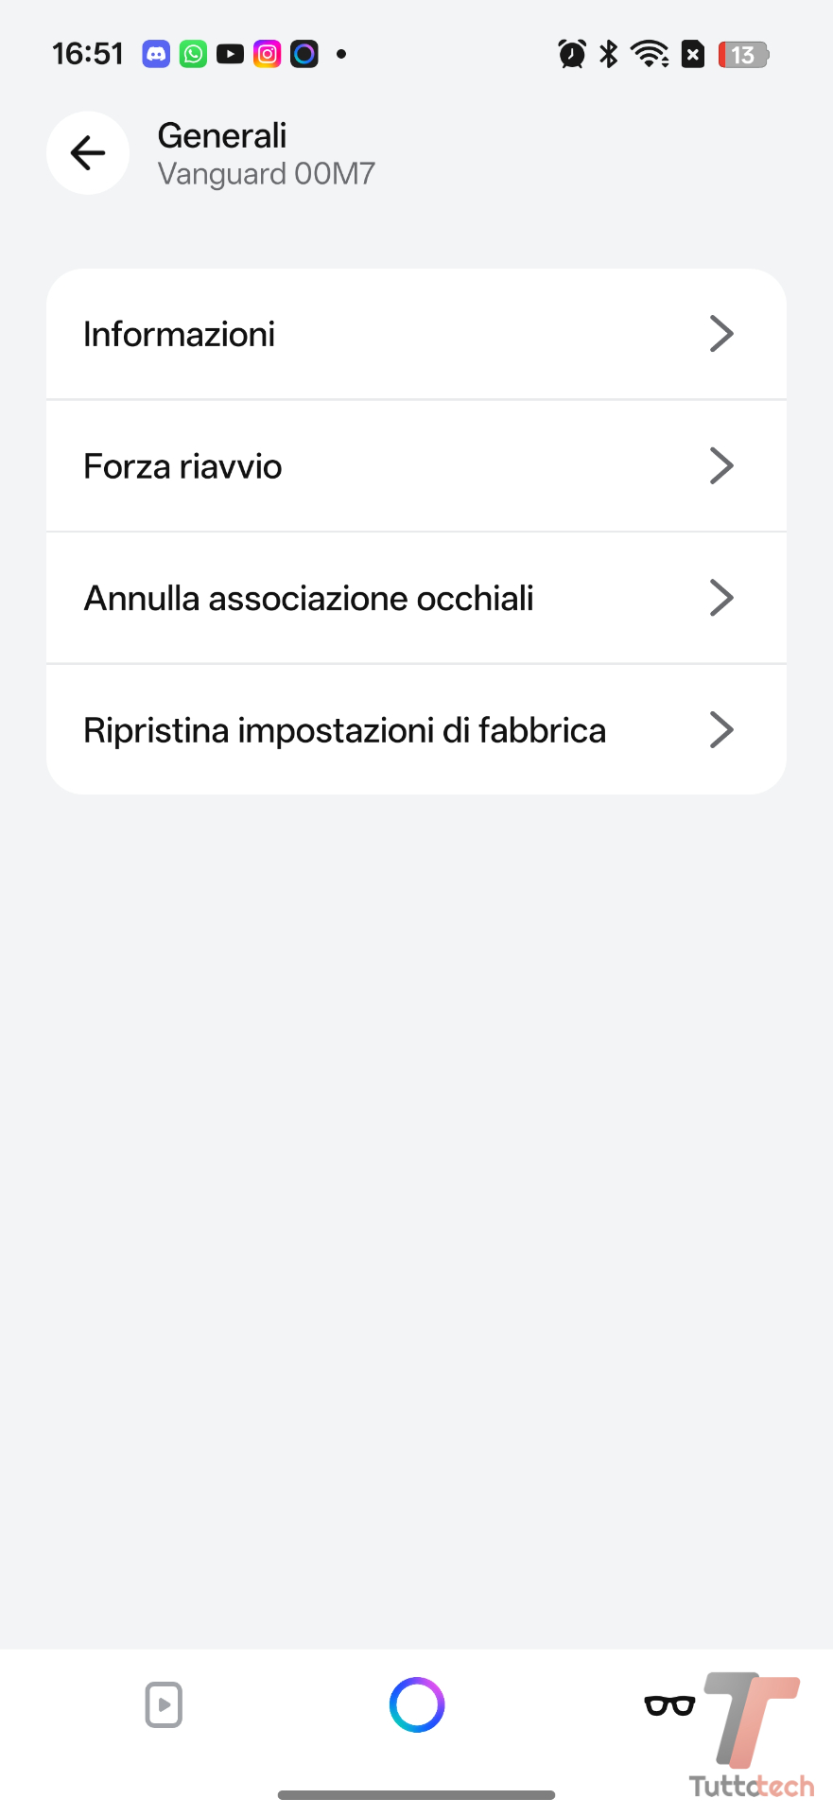Tap the Meta AI ring icon
This screenshot has height=1816, width=833.
[417, 1704]
